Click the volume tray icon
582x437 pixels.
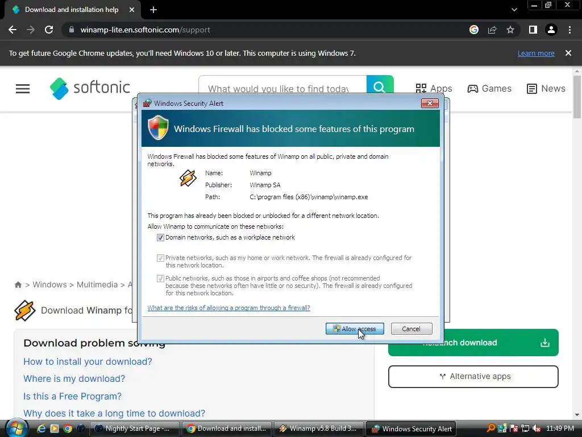pos(537,428)
